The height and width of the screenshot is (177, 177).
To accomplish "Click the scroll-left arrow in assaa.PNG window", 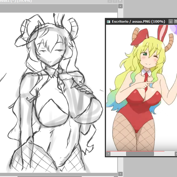I will 108,154.
